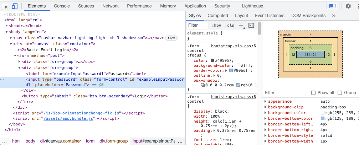Open bootstrap.min.css:6 link for .form-control:focus
Screen dimensions: 359x145
(233, 46)
